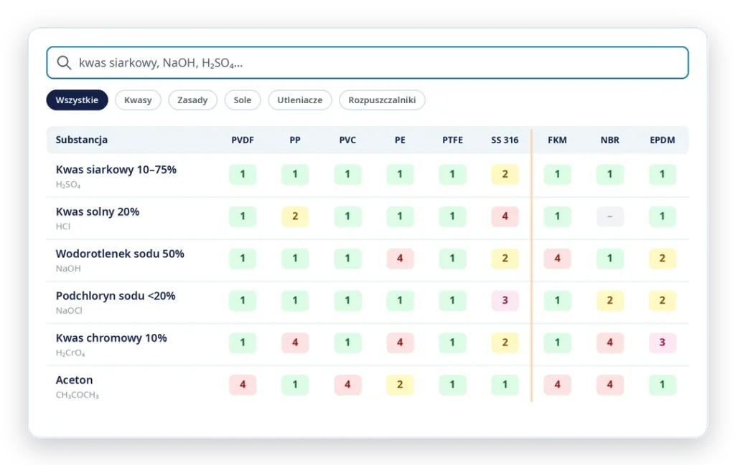Click FKM rating for Wodorotlenek sodu
This screenshot has height=465, width=735.
tap(557, 258)
